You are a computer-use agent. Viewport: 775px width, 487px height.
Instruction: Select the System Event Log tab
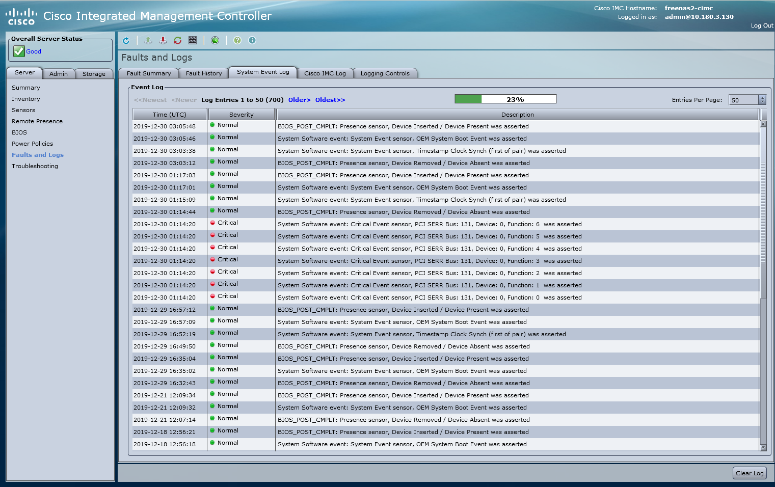263,72
